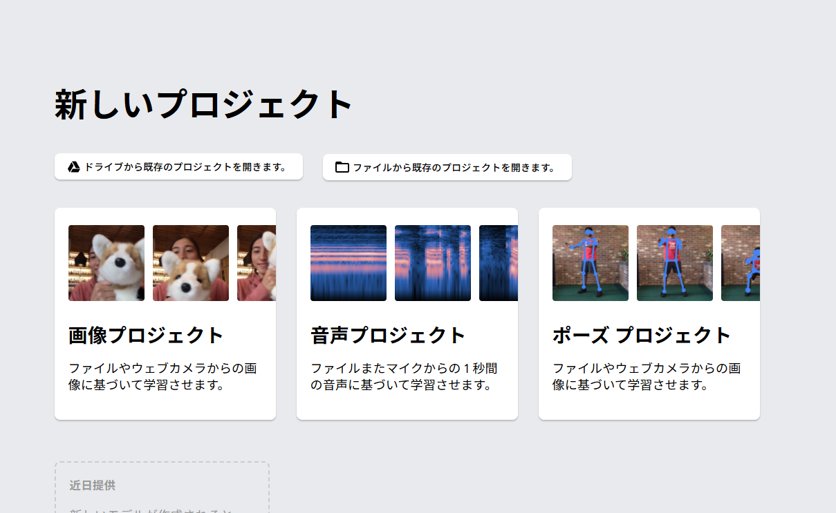Select third partially visible image project thumbnail
The image size is (836, 513).
point(257,263)
